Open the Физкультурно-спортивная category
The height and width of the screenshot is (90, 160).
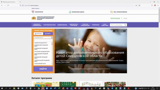(x=74, y=25)
